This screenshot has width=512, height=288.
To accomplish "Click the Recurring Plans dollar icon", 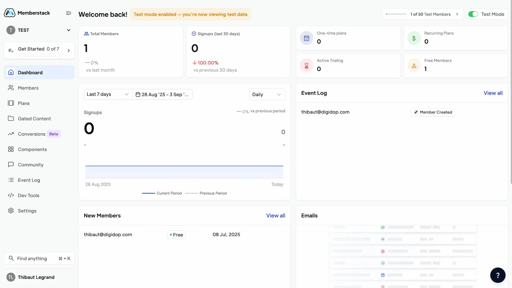I will pyautogui.click(x=414, y=38).
